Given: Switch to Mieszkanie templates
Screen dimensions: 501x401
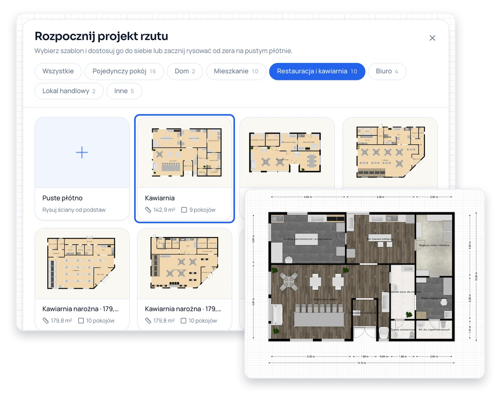Looking at the screenshot, I should (236, 71).
